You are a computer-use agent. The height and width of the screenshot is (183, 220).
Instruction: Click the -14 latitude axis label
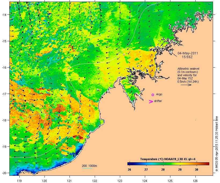point(4,15)
